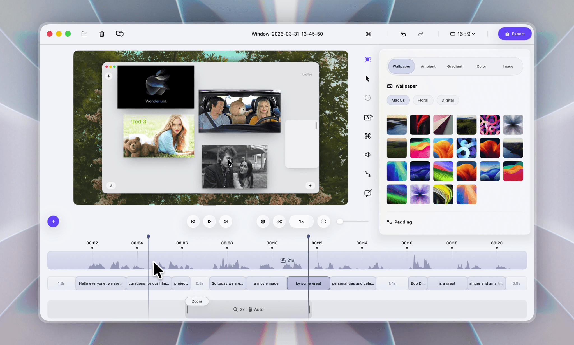Open the 1x playback speed selector

click(301, 222)
